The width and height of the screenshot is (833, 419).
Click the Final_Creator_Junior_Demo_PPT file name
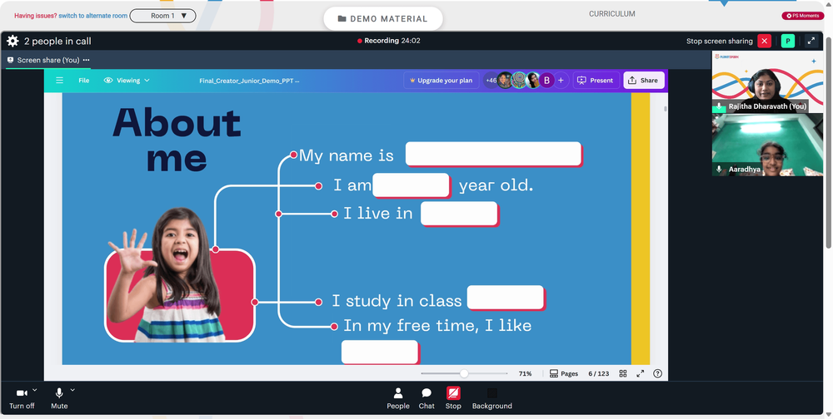[x=249, y=81]
